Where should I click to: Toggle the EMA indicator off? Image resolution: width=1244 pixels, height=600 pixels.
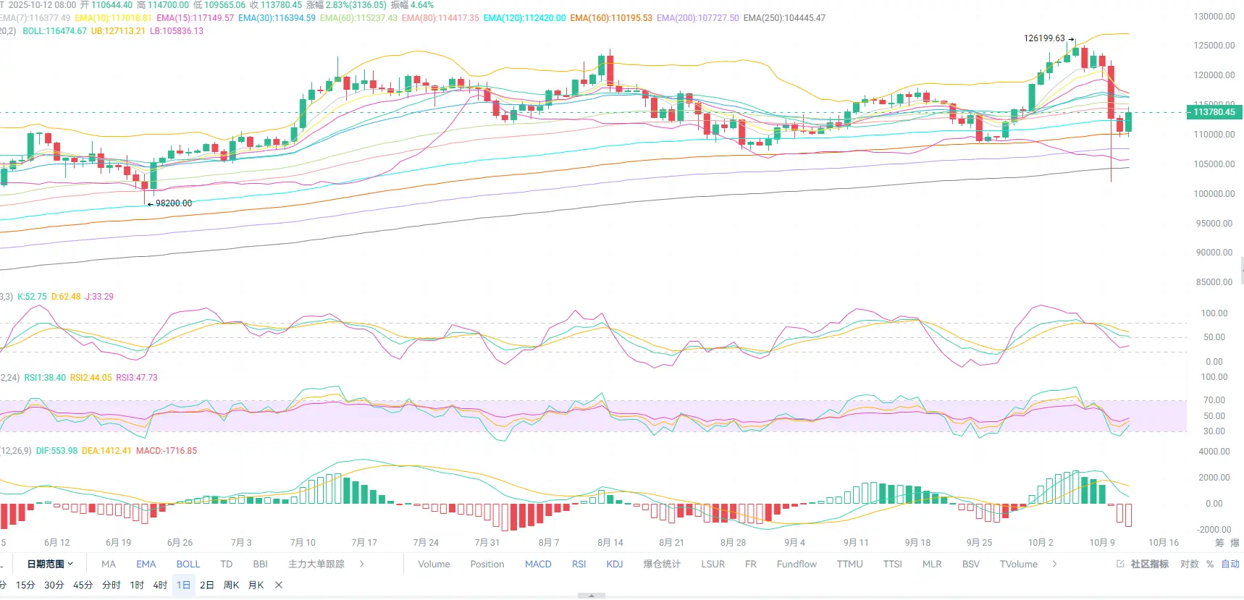146,564
